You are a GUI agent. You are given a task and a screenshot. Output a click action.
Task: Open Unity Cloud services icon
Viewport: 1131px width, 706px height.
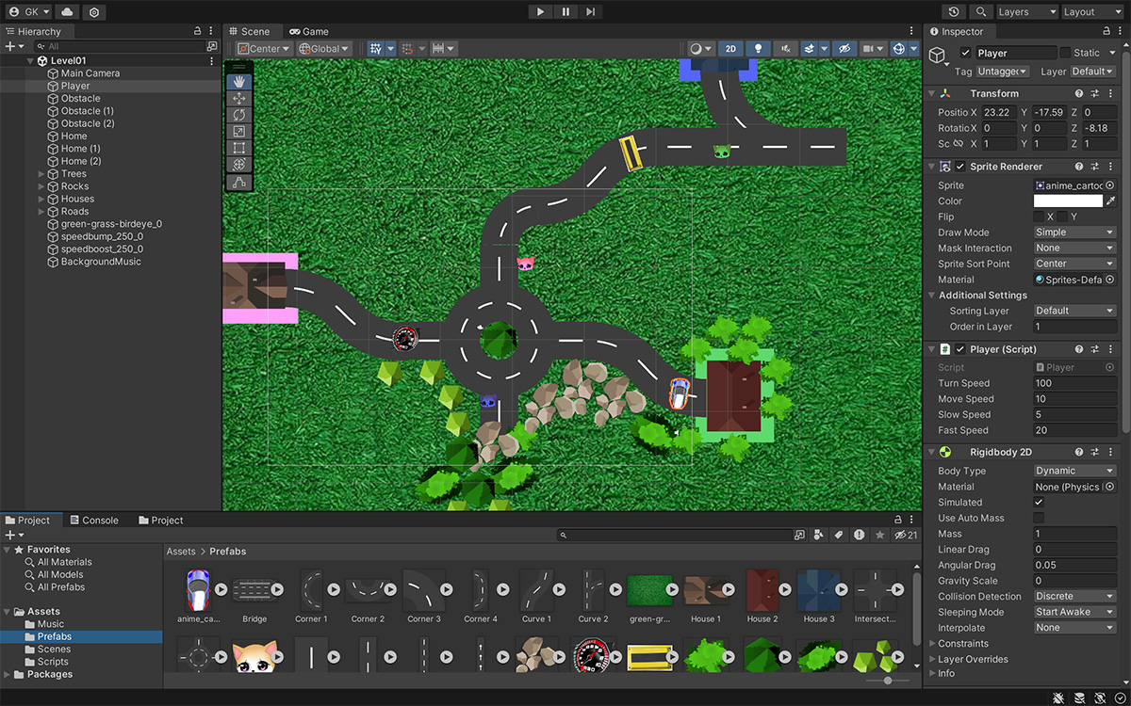(68, 12)
